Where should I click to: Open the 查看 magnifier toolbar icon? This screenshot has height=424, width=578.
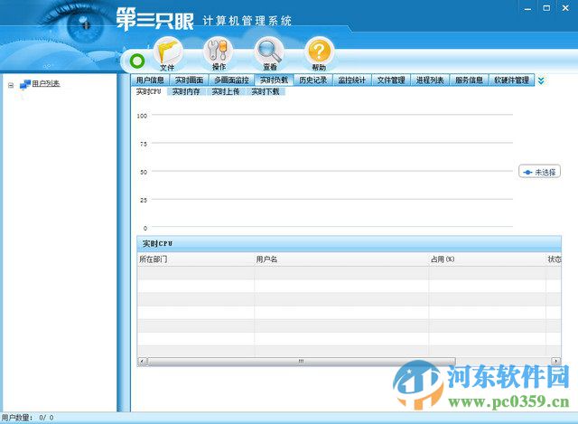269,54
